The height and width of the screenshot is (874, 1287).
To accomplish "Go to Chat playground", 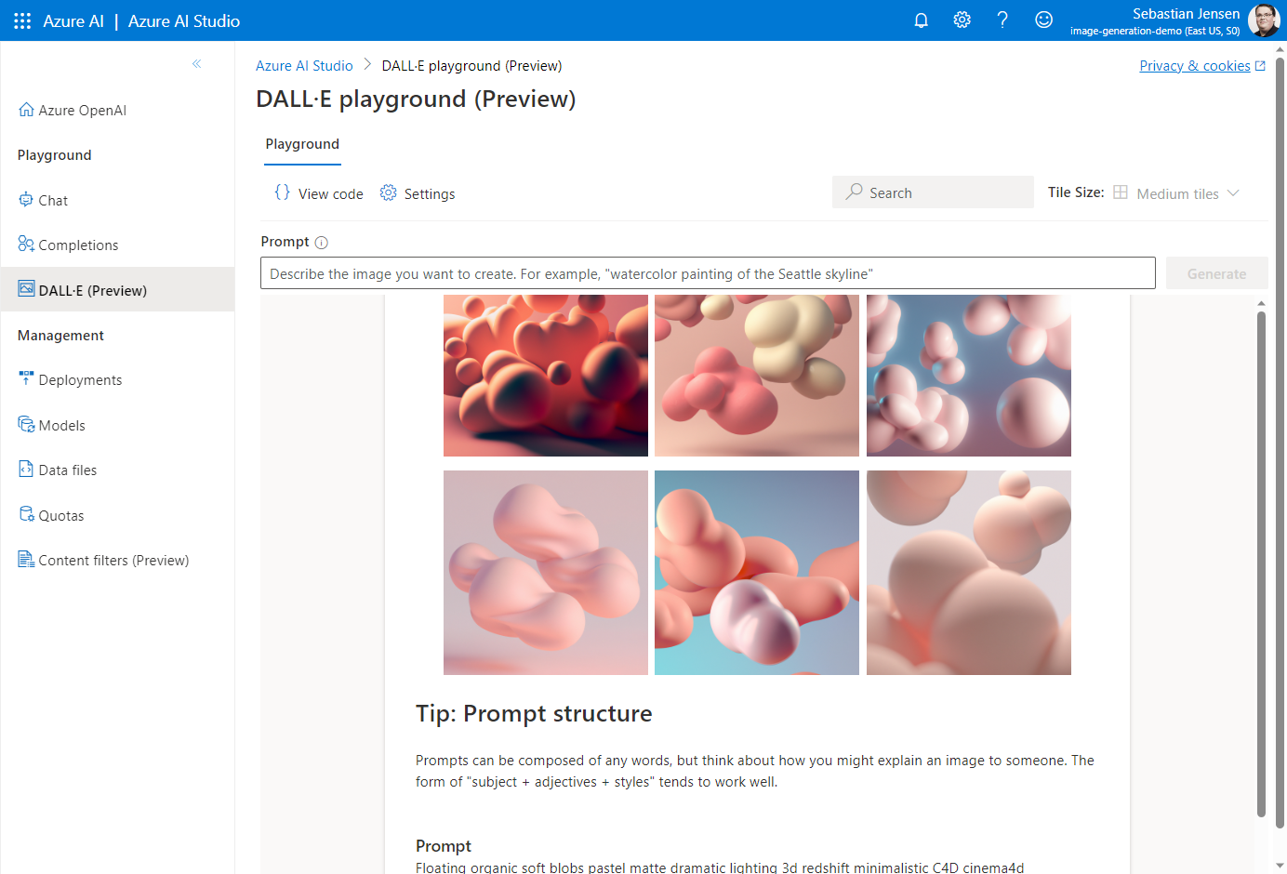I will [x=53, y=201].
